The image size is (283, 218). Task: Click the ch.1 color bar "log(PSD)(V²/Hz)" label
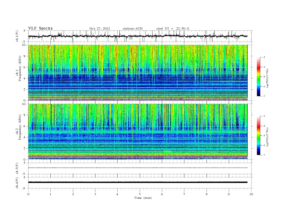(x=268, y=78)
